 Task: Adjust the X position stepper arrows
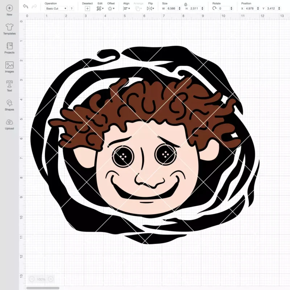click(x=258, y=8)
